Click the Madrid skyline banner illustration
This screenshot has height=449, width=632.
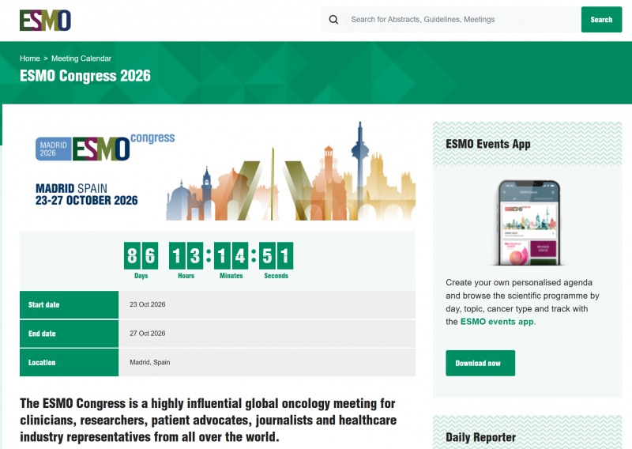click(291, 172)
